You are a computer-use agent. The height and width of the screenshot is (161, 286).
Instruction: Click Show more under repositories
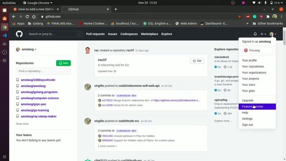[x=22, y=124]
